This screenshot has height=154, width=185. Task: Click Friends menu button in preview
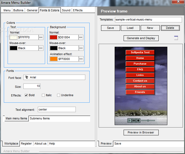coord(140,92)
